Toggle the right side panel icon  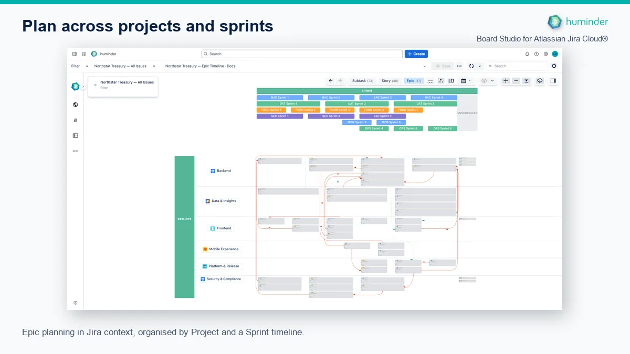[x=553, y=81]
